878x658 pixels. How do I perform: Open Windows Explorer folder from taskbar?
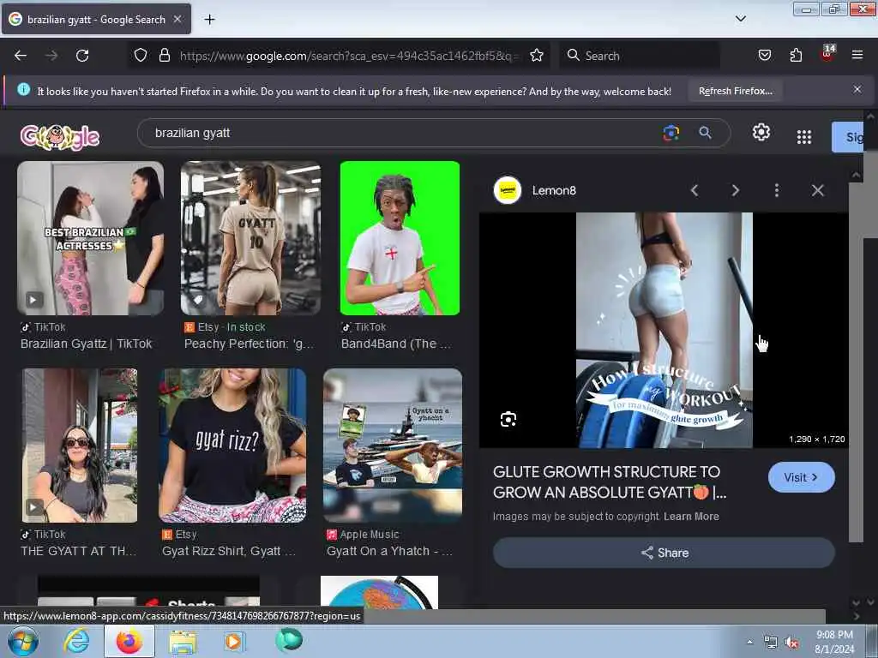point(183,642)
